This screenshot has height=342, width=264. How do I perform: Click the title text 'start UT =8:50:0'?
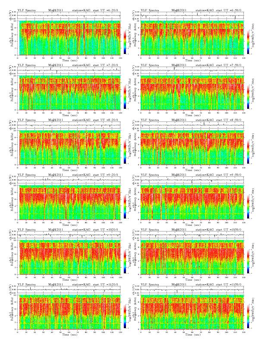[229, 120]
